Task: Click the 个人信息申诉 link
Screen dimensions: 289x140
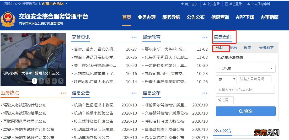Action: [261, 4]
